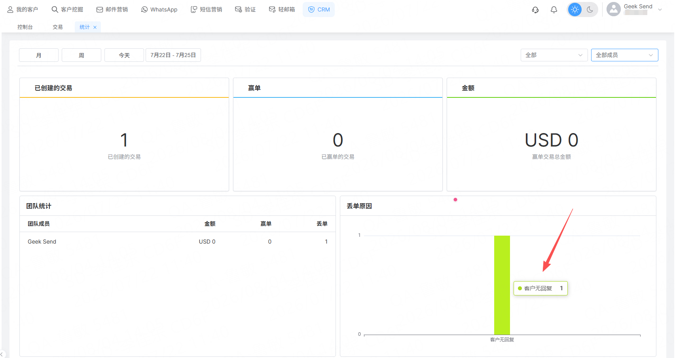Click 赢单 column header in team table
This screenshot has width=675, height=358.
[x=266, y=224]
